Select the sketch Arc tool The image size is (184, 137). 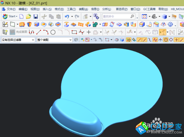click(46, 32)
